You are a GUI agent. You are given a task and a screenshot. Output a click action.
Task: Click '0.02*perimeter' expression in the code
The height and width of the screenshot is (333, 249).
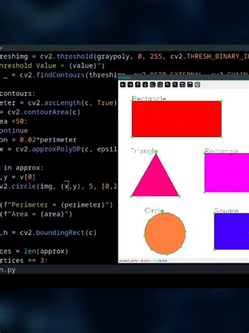pos(48,140)
